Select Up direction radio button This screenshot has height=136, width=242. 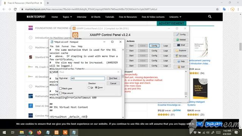pyautogui.click(x=89, y=87)
